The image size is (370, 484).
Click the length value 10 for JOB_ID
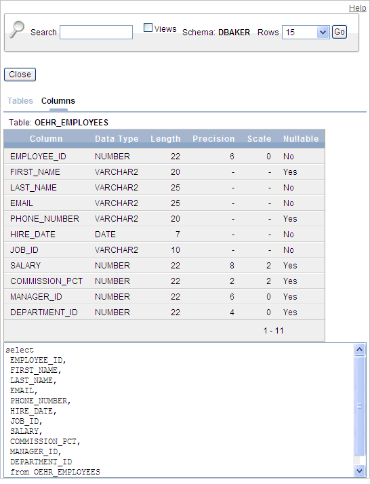(x=176, y=250)
